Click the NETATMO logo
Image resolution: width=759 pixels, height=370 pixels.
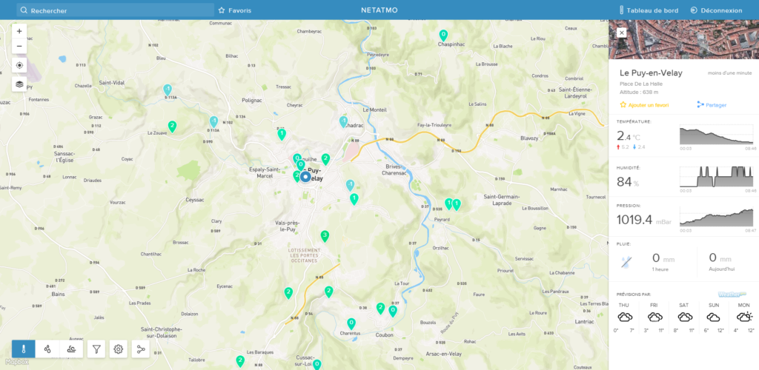[x=379, y=10]
